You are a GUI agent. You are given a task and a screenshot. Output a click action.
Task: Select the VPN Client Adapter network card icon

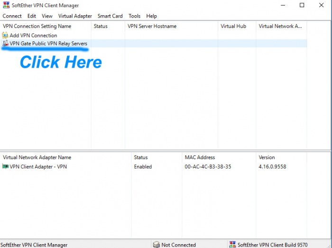[x=5, y=166]
